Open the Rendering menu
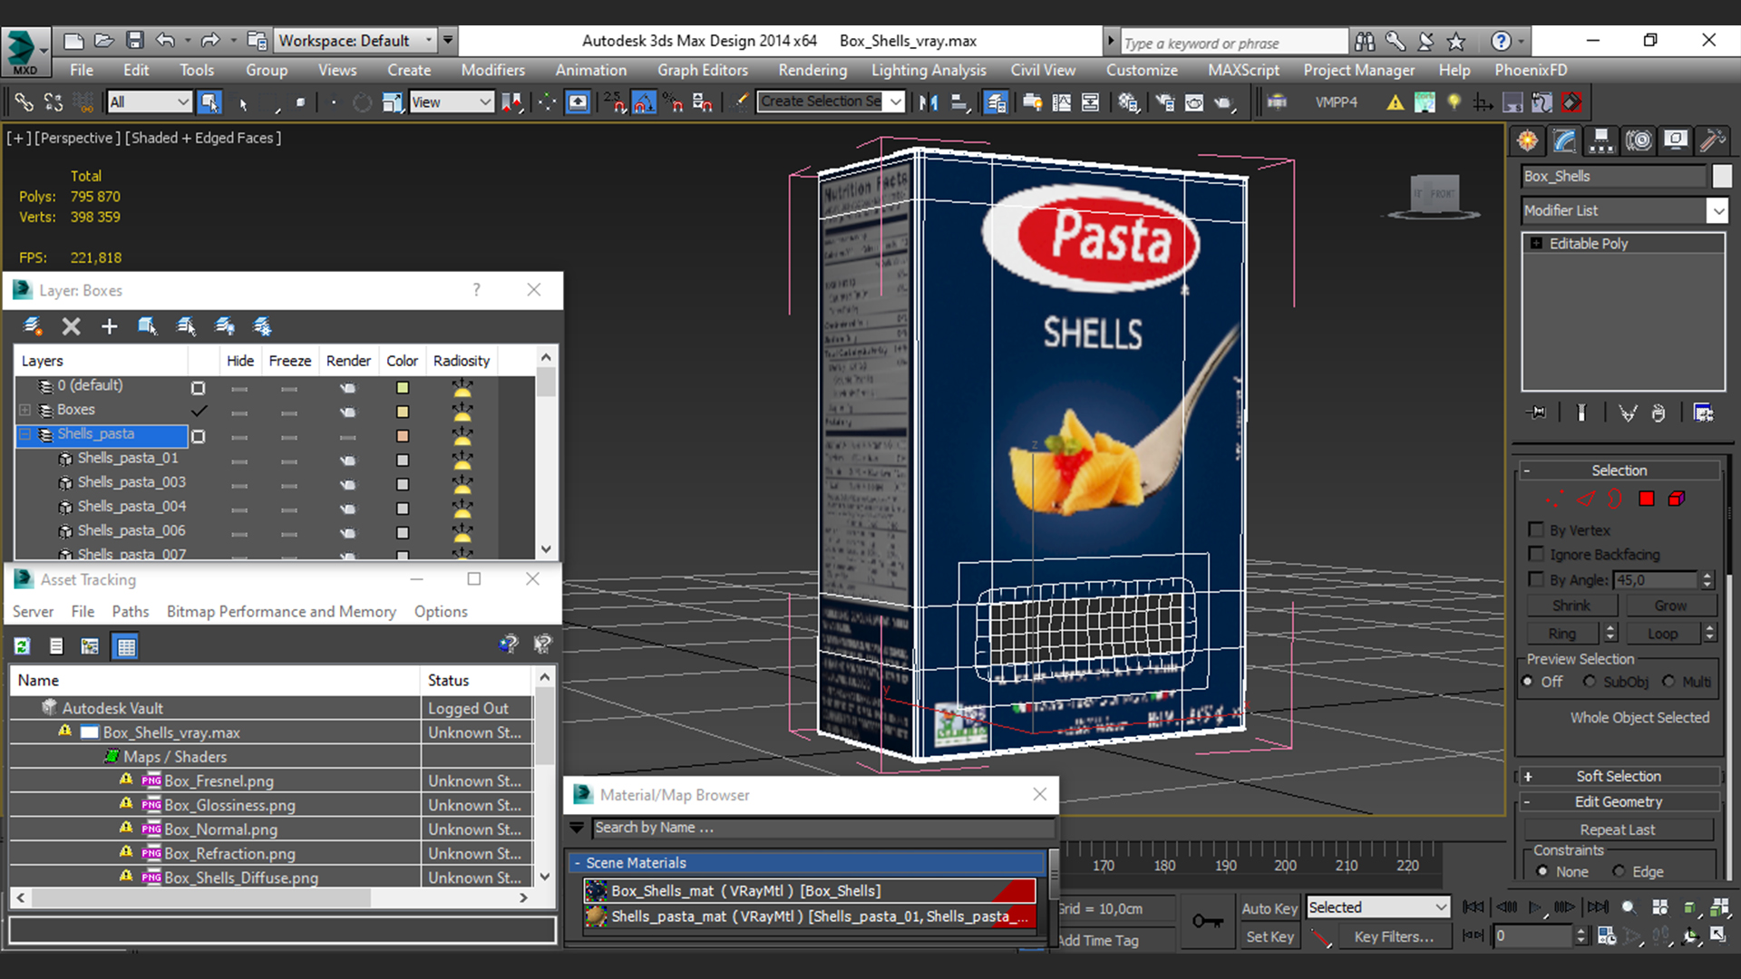The width and height of the screenshot is (1741, 979). click(x=812, y=70)
